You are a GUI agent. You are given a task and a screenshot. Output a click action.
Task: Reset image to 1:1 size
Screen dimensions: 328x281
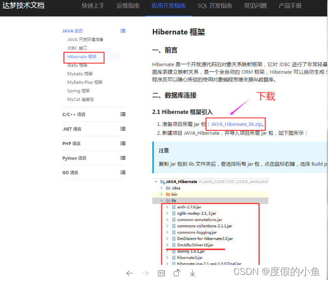pos(161,273)
